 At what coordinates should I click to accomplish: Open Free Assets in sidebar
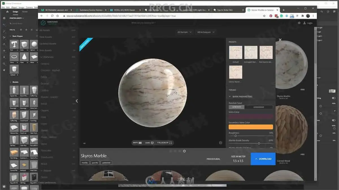coord(45,50)
